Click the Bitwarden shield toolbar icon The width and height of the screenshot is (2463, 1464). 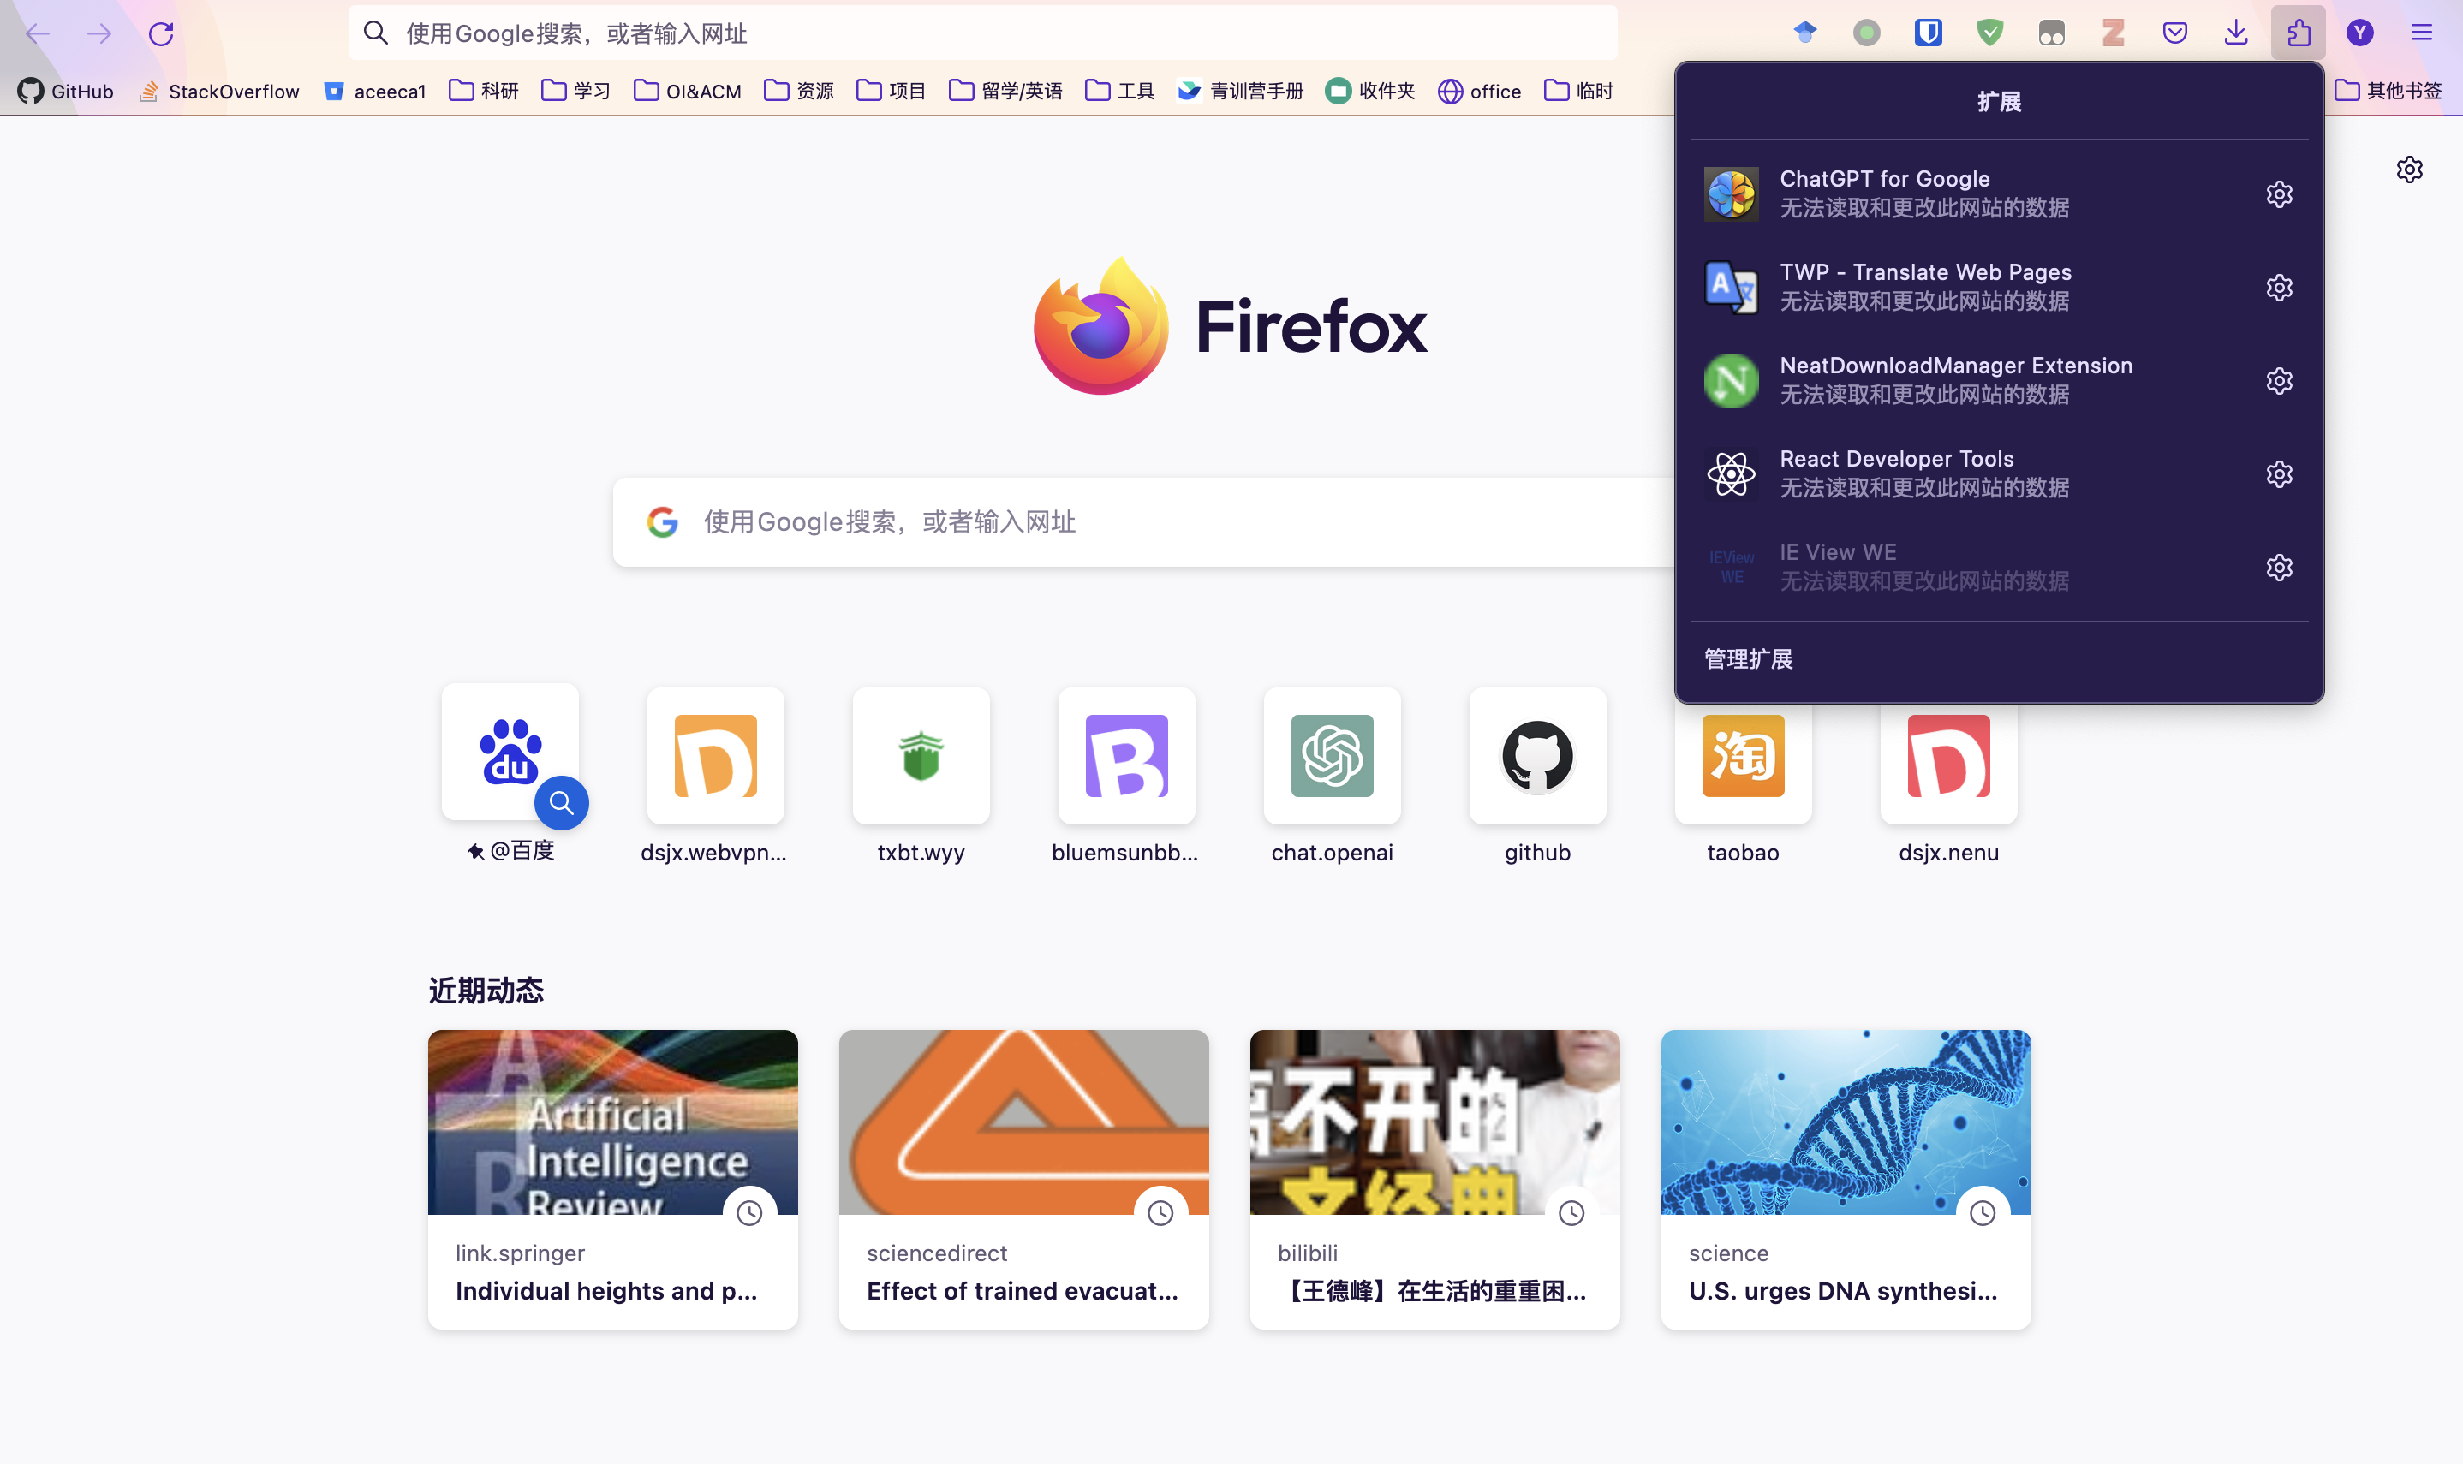pyautogui.click(x=1928, y=33)
